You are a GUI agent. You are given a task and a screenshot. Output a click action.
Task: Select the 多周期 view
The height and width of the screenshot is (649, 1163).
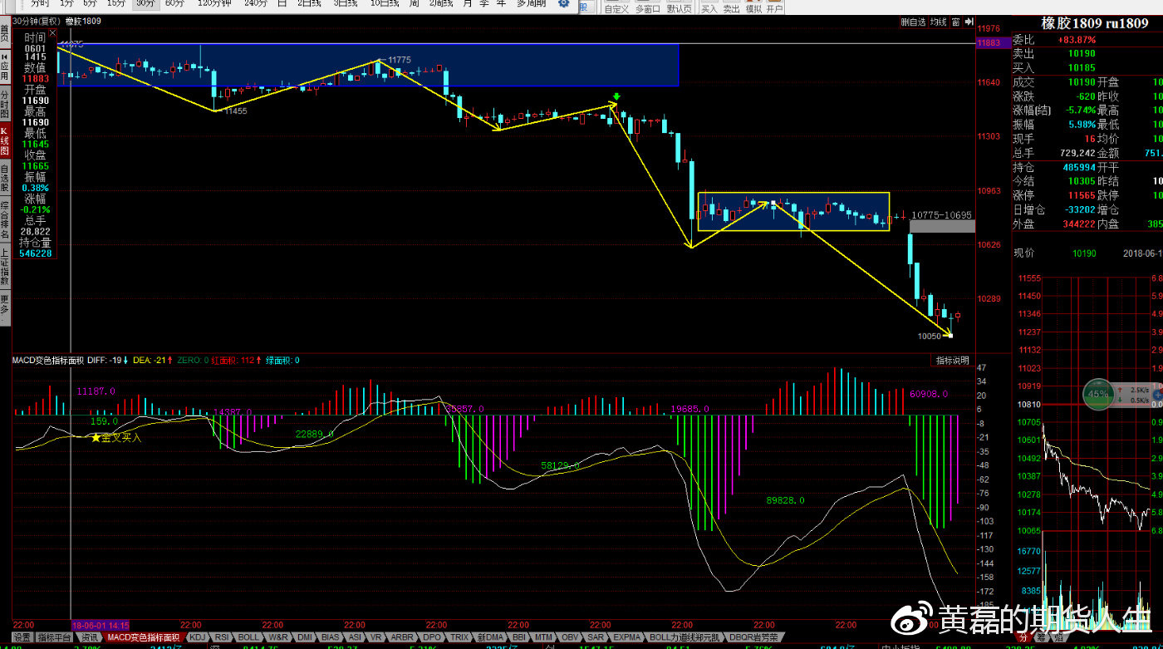532,3
